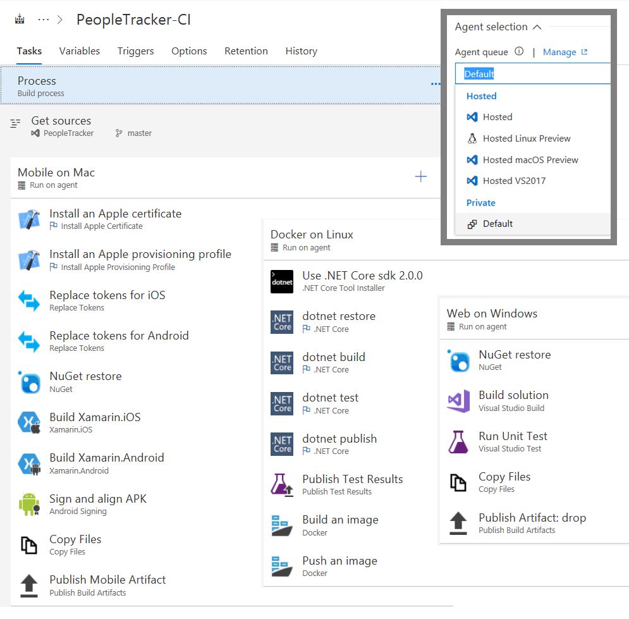Open the Build Xamarin.Android task icon

tap(29, 463)
